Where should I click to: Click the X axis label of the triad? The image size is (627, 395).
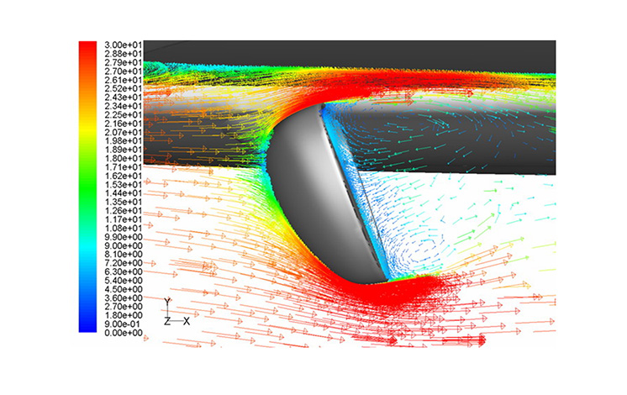coord(187,321)
